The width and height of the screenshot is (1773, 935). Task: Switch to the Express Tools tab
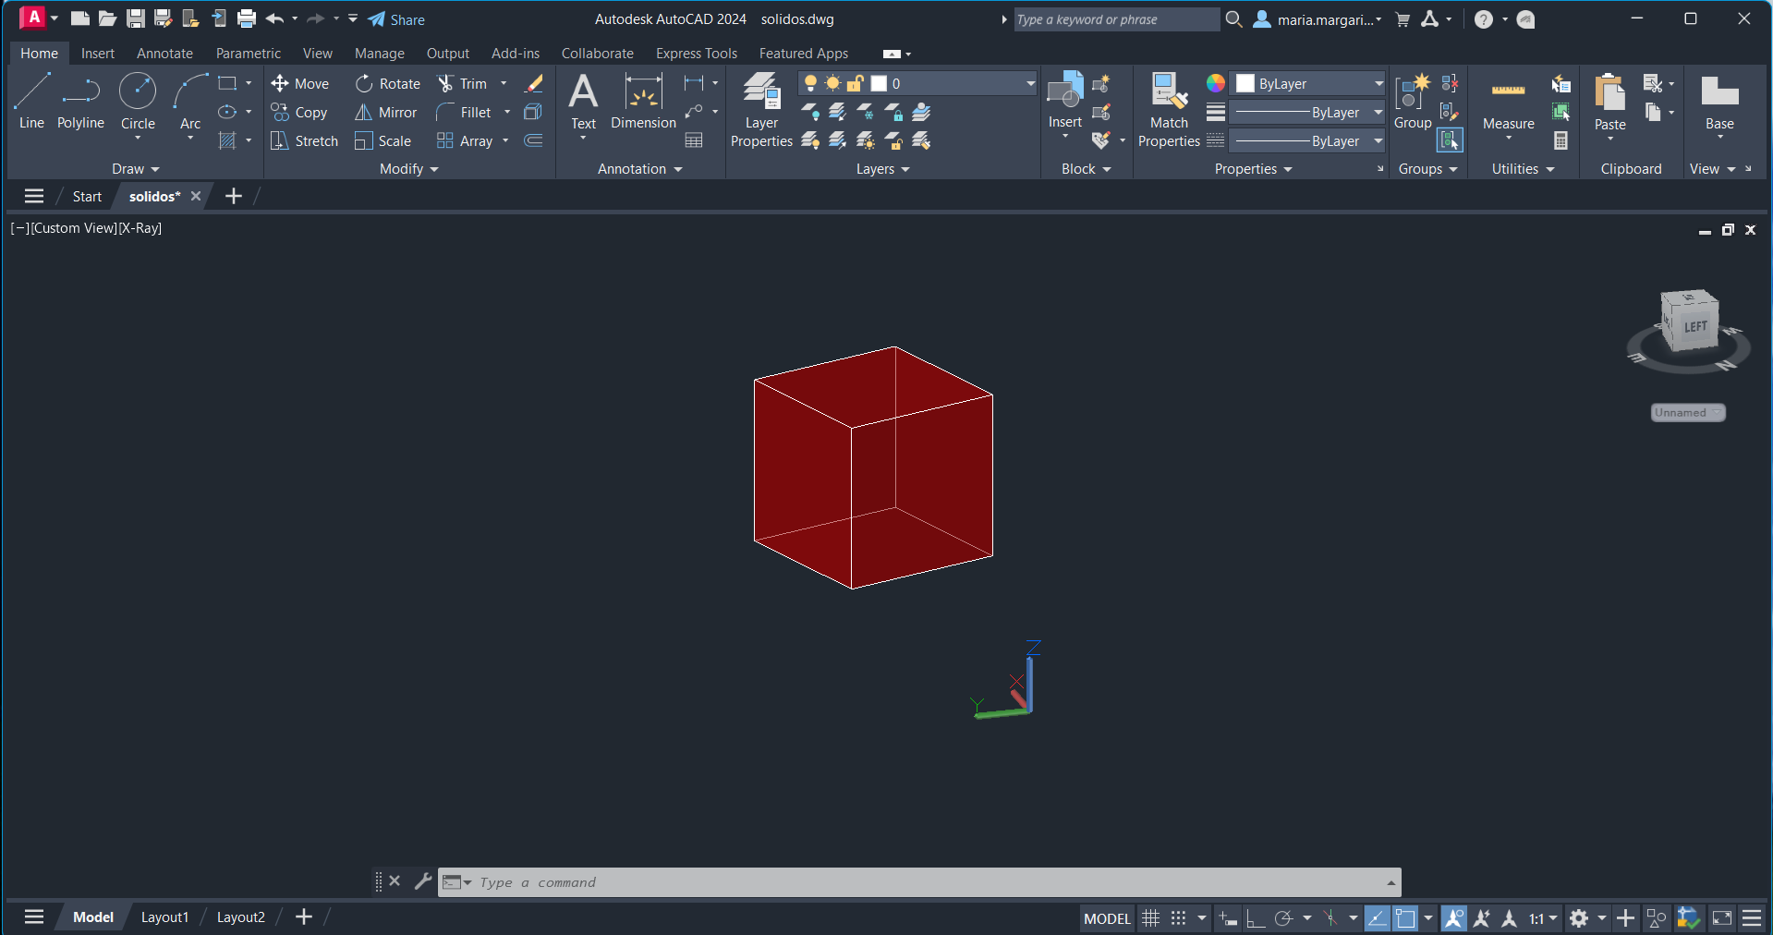point(697,54)
